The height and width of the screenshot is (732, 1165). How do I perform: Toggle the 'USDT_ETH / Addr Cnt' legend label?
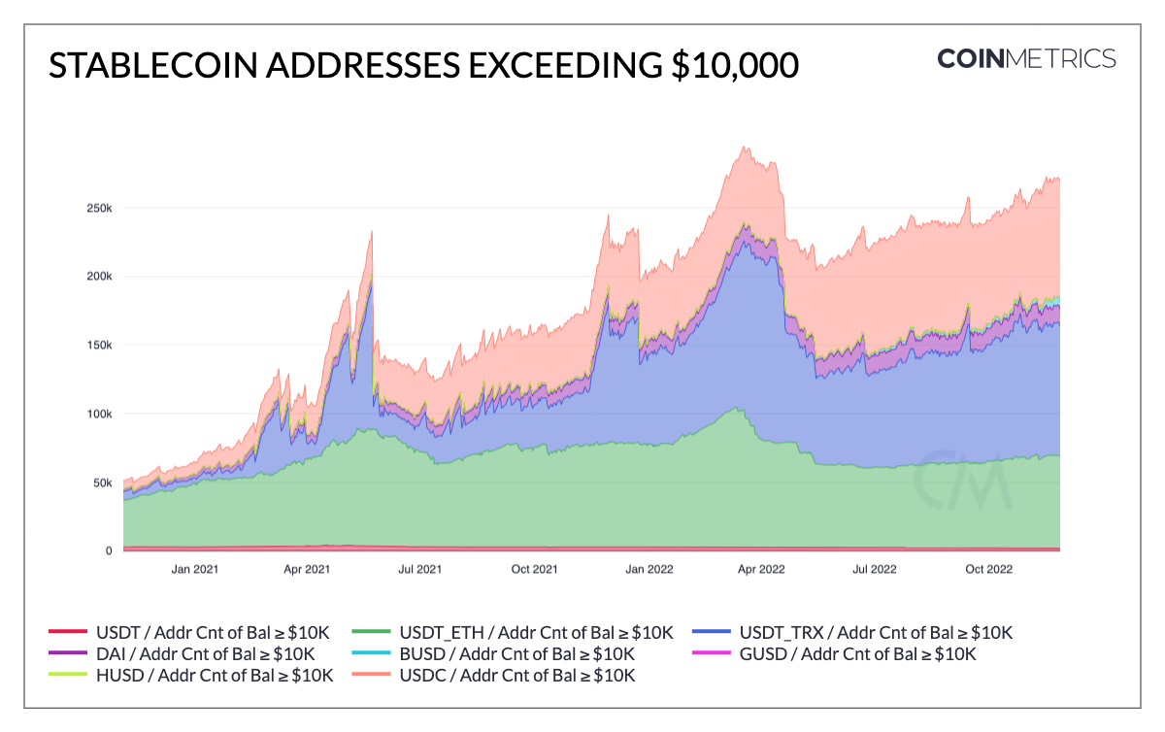(536, 633)
